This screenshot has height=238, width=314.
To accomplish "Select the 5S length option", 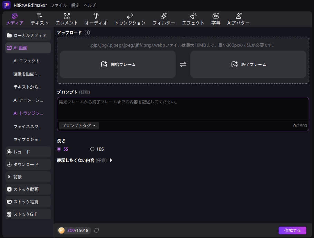I will (63, 149).
